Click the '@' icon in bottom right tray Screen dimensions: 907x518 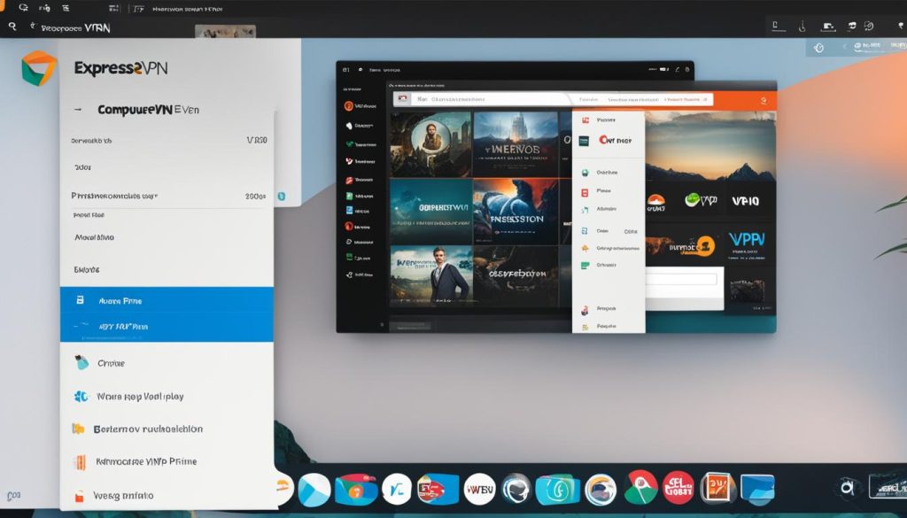pyautogui.click(x=848, y=487)
